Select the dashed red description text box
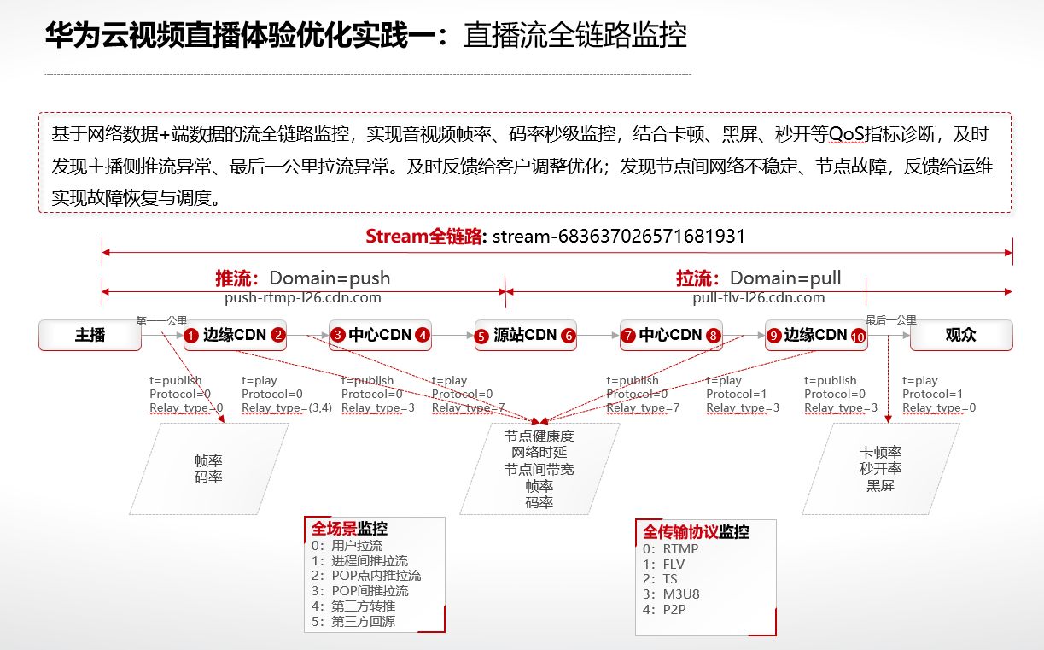 525,162
